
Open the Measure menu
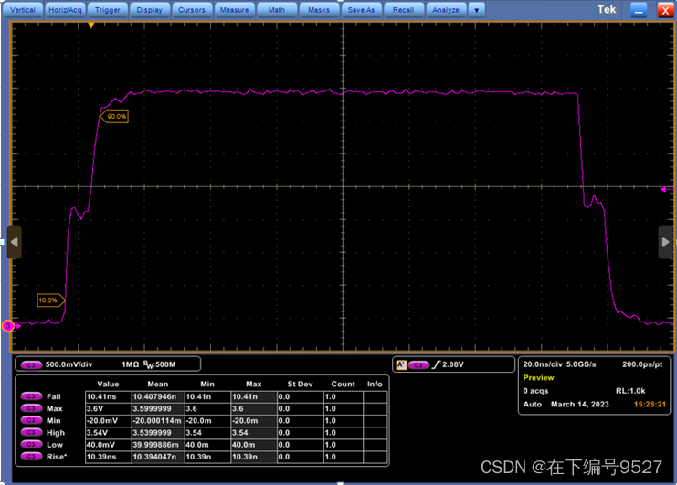click(234, 10)
